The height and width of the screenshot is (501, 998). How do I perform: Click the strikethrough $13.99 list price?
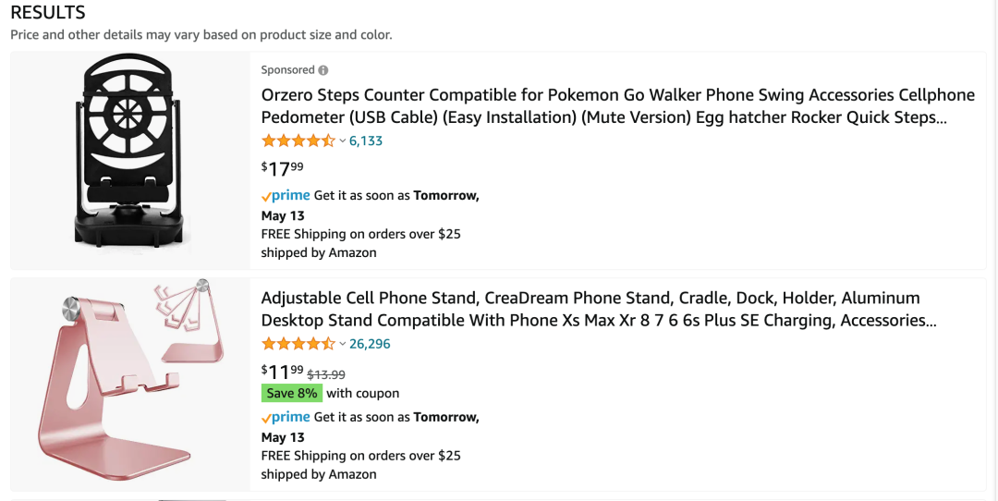click(x=326, y=374)
